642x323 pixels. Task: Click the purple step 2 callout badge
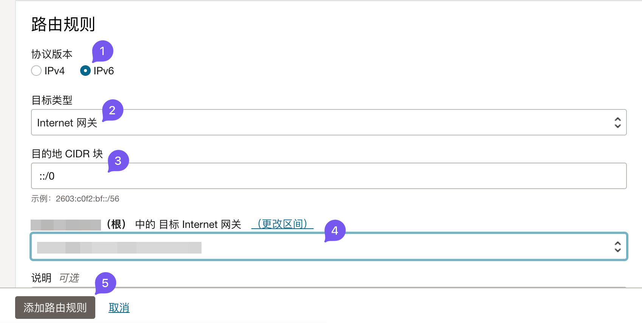112,110
